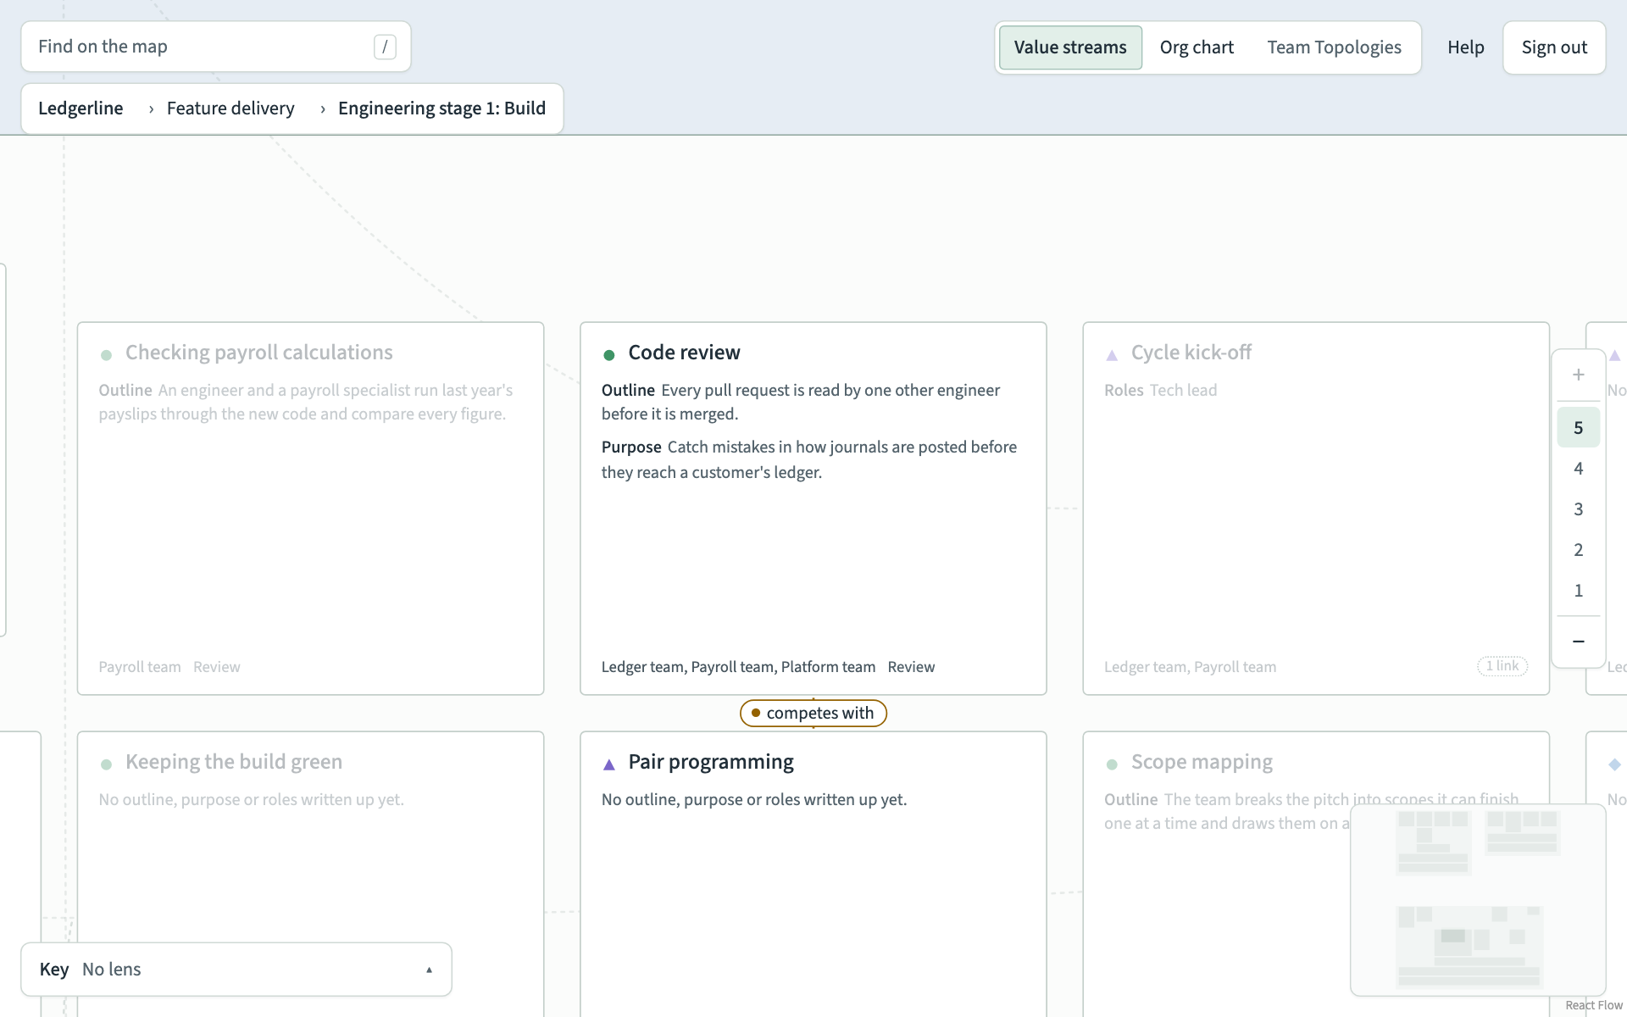Screen dimensions: 1627x1017
Task: Click the green dot on Code review card
Action: [608, 354]
